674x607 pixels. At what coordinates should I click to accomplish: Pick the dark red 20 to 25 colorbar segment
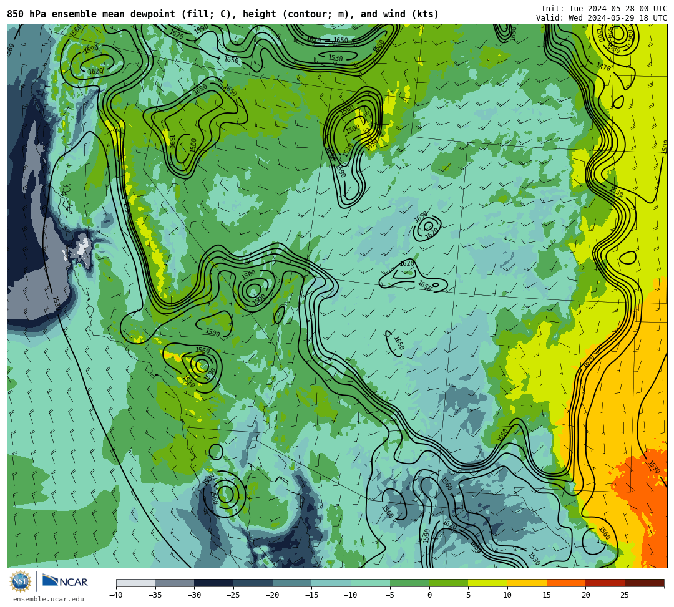pos(605,583)
